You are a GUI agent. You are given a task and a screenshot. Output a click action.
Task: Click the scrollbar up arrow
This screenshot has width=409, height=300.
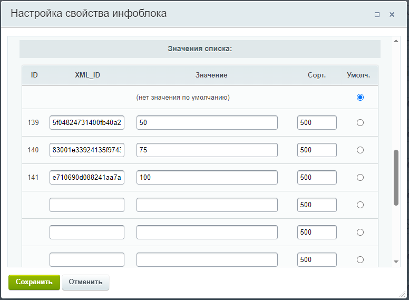[396, 41]
